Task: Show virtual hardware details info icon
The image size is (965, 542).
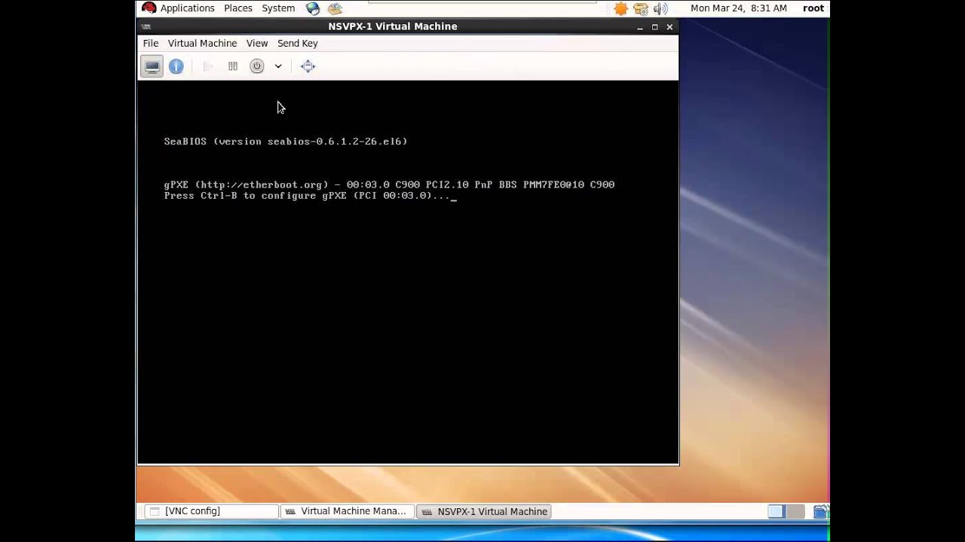Action: pos(176,66)
